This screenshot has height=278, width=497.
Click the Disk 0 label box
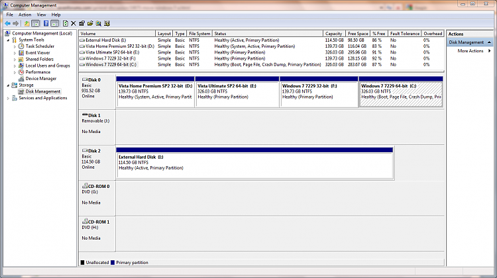[97, 92]
